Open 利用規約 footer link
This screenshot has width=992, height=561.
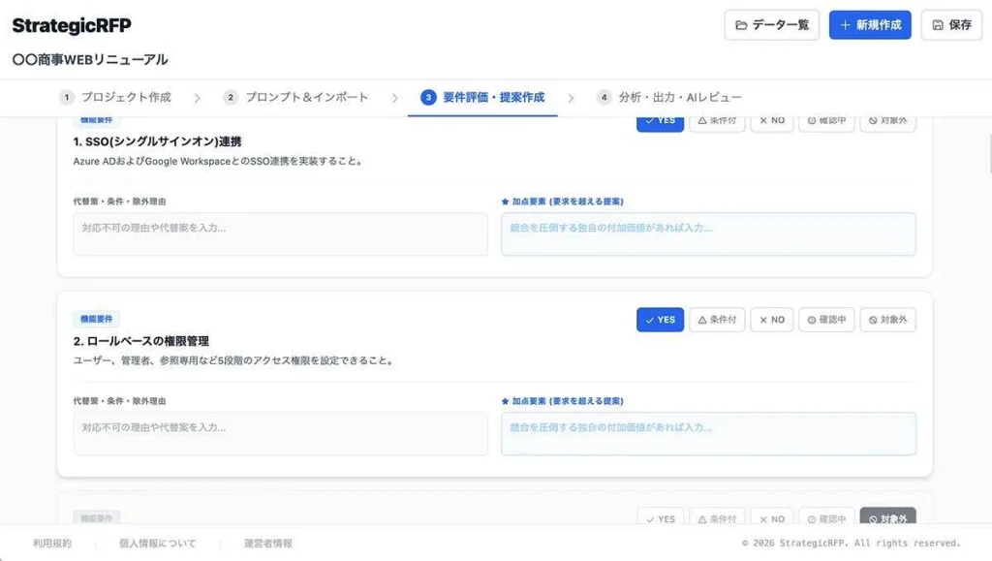(52, 544)
